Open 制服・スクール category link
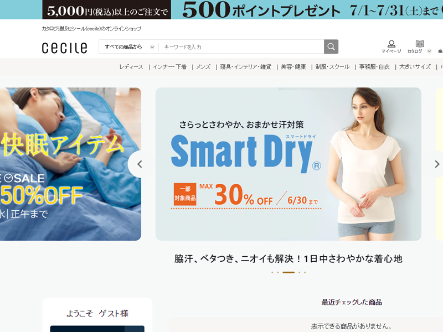This screenshot has width=443, height=332. tap(333, 67)
